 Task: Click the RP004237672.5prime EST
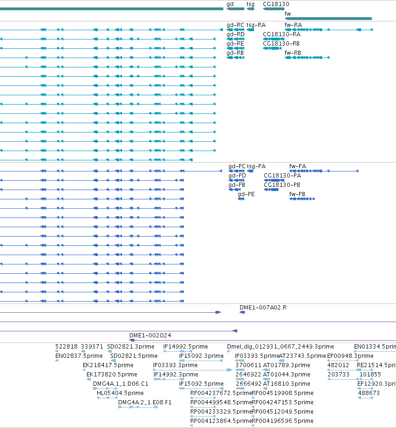(203, 398)
